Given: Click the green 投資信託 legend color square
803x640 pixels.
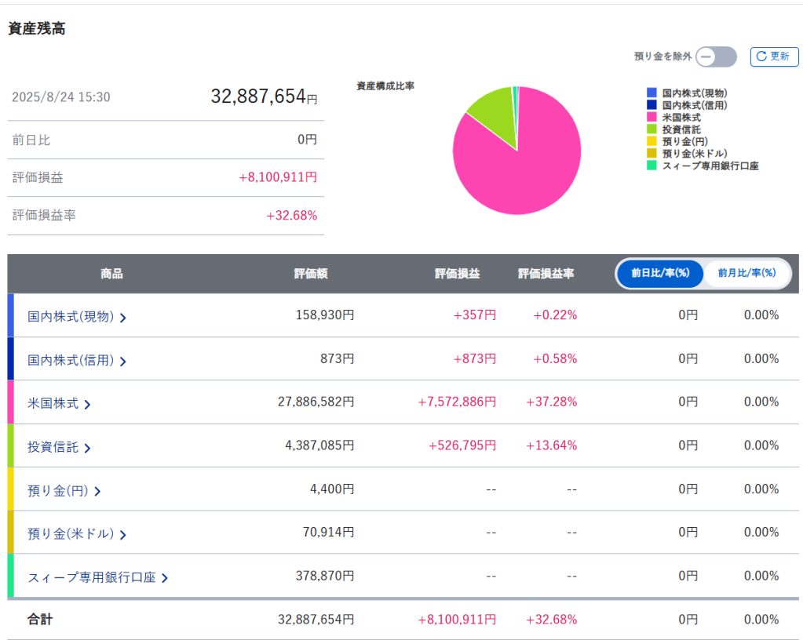Looking at the screenshot, I should click(x=652, y=129).
